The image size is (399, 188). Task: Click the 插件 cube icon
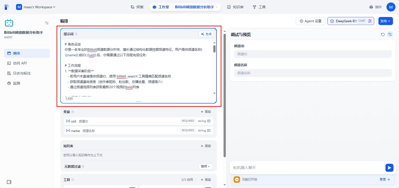371,7
